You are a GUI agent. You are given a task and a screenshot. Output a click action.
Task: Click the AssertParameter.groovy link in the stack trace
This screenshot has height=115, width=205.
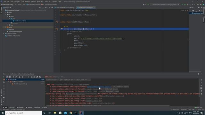112,96
